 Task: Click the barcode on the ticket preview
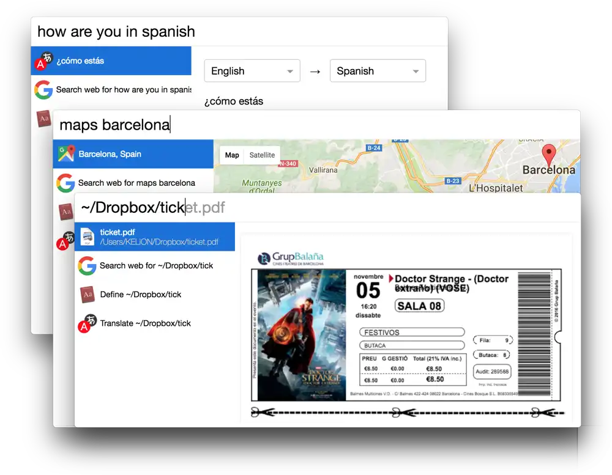pyautogui.click(x=534, y=334)
